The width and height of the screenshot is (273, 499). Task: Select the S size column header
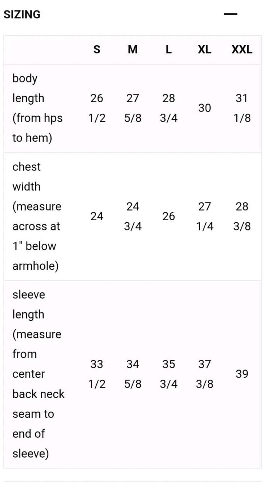click(97, 49)
